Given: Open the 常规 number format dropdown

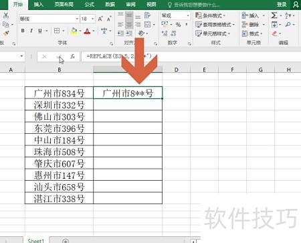Looking at the screenshot, I should 188,15.
